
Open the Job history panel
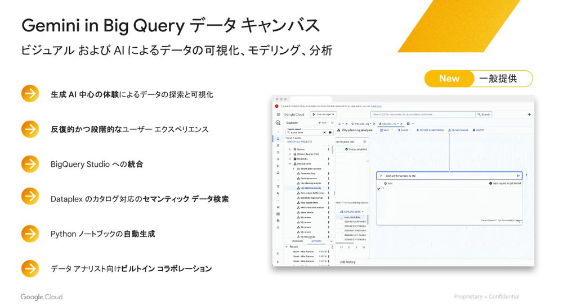[347, 262]
